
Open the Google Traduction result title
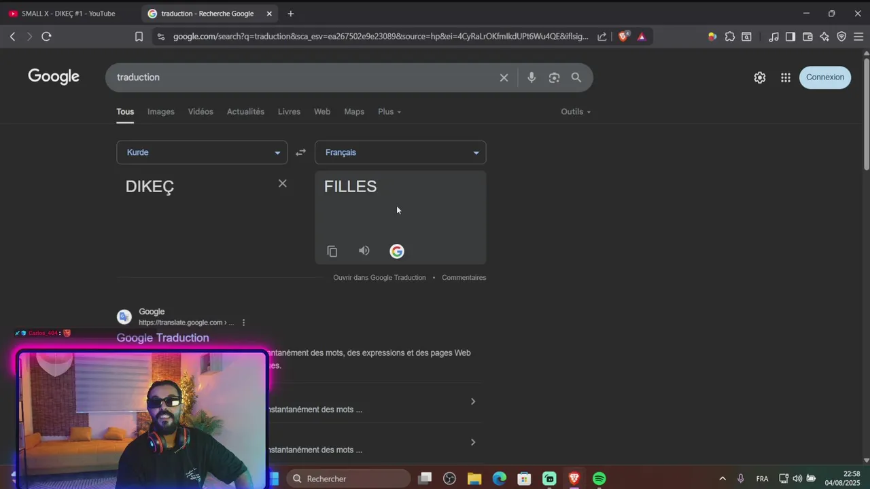click(x=162, y=338)
